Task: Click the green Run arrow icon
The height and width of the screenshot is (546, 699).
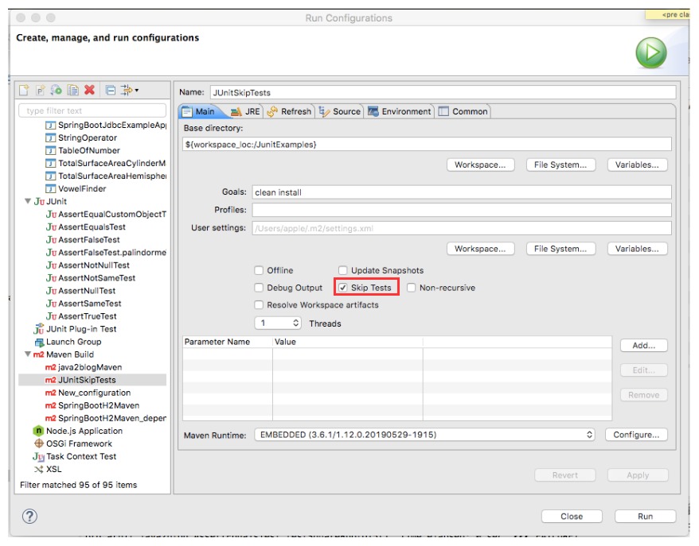Action: tap(651, 53)
